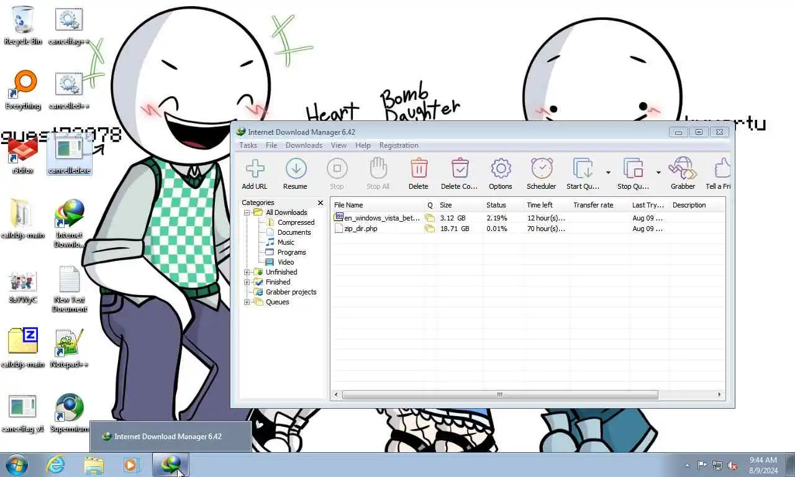Open Windows Media Player from the taskbar

click(x=131, y=465)
